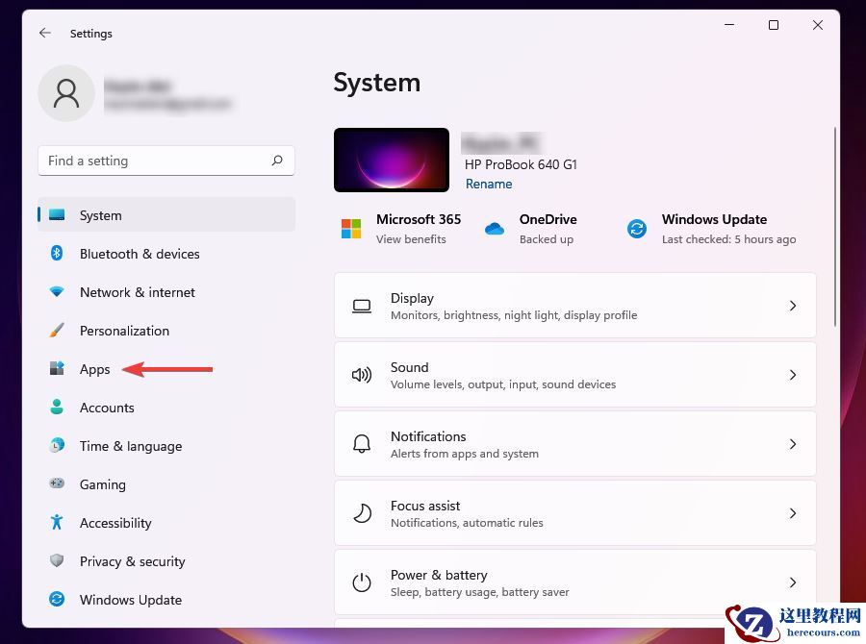Select the Accessibility person icon
Image resolution: width=866 pixels, height=644 pixels.
(x=57, y=523)
